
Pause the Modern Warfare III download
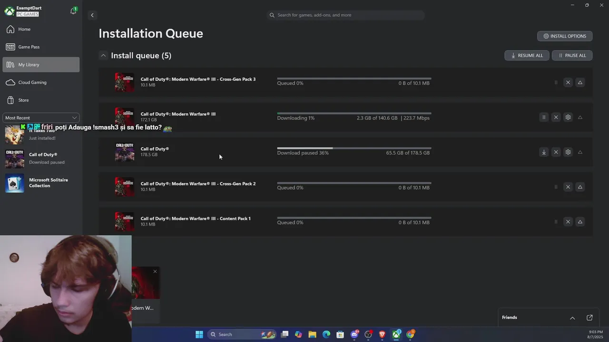coord(544,117)
